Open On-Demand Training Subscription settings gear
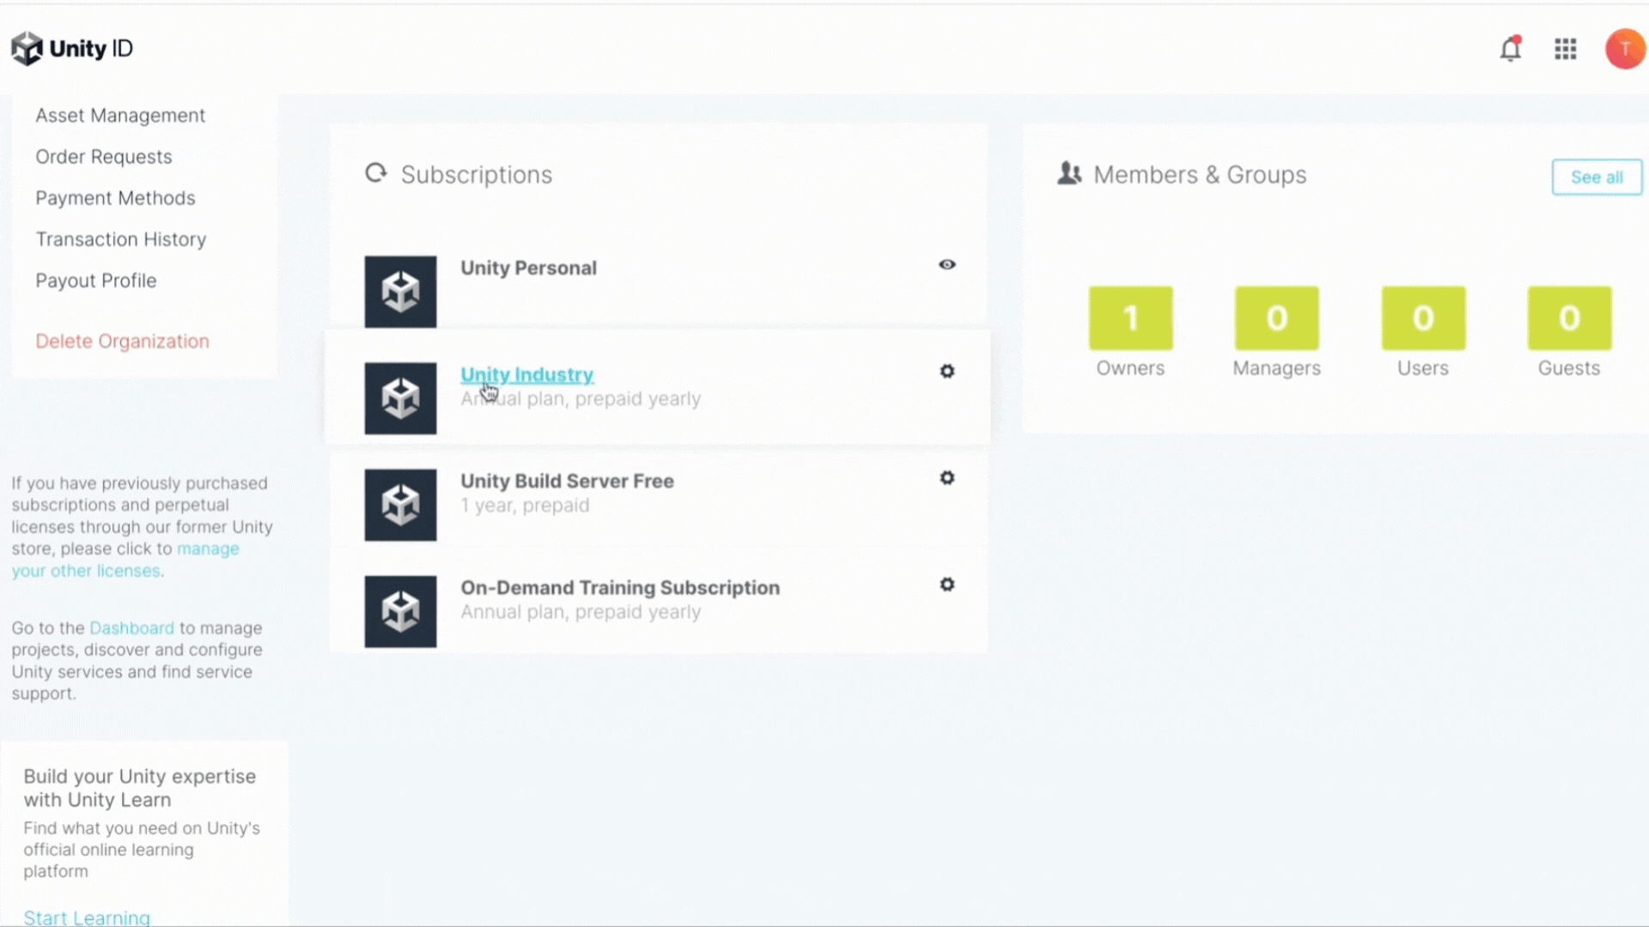 pos(946,585)
